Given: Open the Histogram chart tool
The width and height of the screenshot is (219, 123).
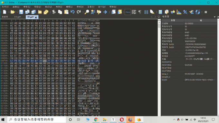Looking at the screenshot, I should pos(179,12).
